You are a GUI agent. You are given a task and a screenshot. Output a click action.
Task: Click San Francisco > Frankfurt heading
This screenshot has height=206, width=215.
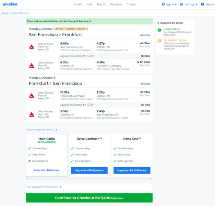55,34
